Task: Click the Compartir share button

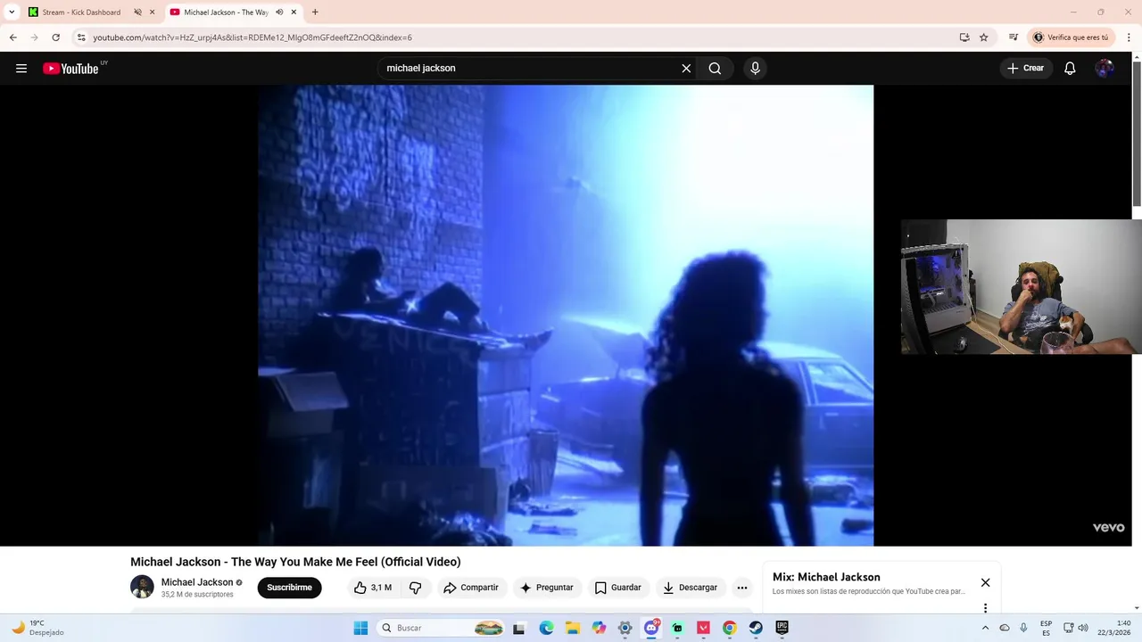Action: (471, 588)
